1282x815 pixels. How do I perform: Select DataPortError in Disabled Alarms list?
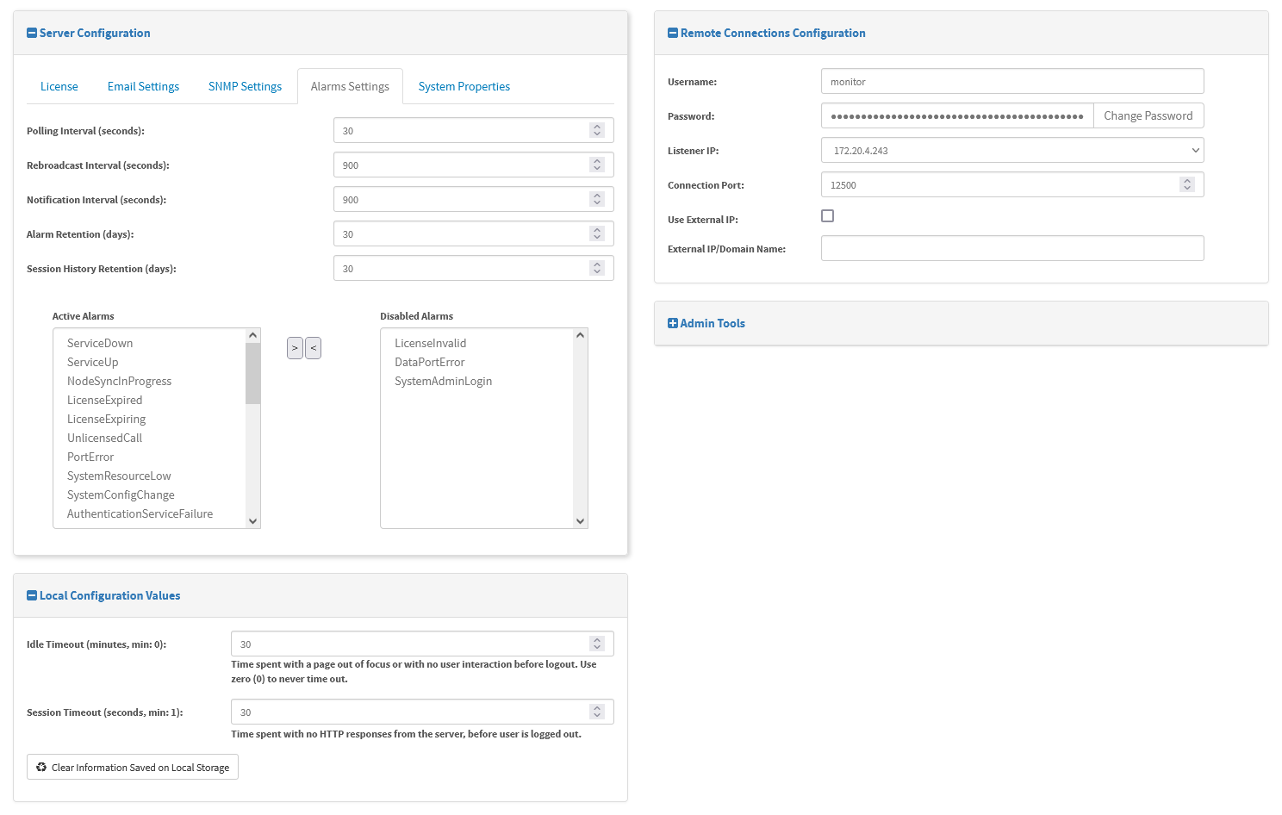[429, 363]
